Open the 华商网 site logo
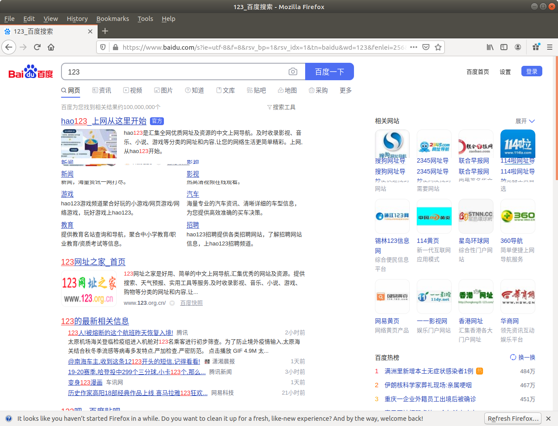This screenshot has height=426, width=558. (x=517, y=296)
